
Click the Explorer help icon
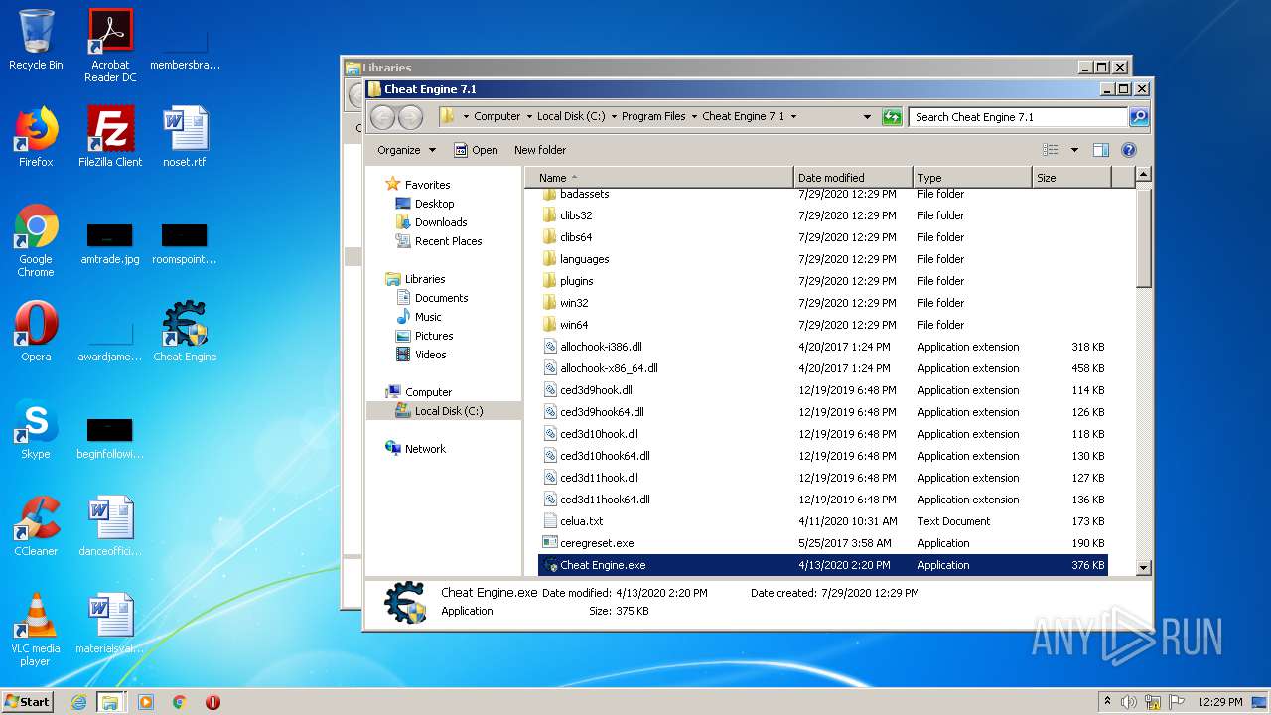1129,150
